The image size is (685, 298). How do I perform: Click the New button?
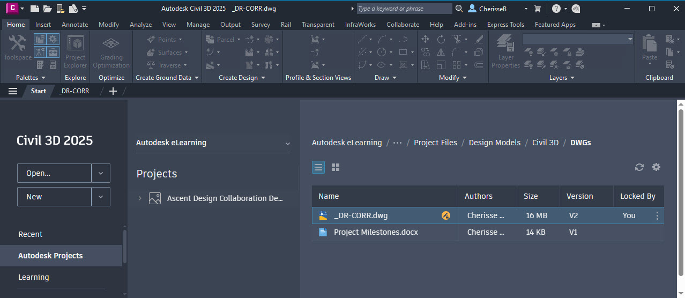click(55, 197)
